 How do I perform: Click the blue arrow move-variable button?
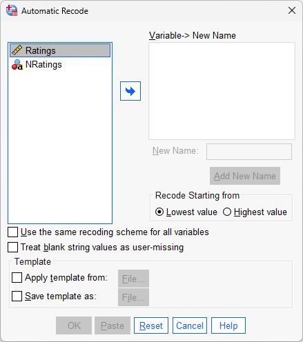point(130,91)
